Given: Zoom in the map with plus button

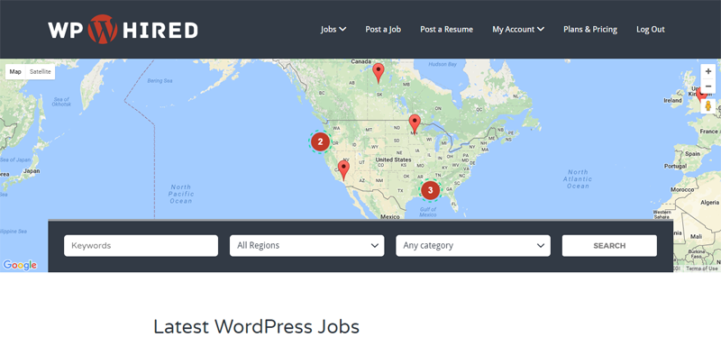Looking at the screenshot, I should click(x=708, y=71).
